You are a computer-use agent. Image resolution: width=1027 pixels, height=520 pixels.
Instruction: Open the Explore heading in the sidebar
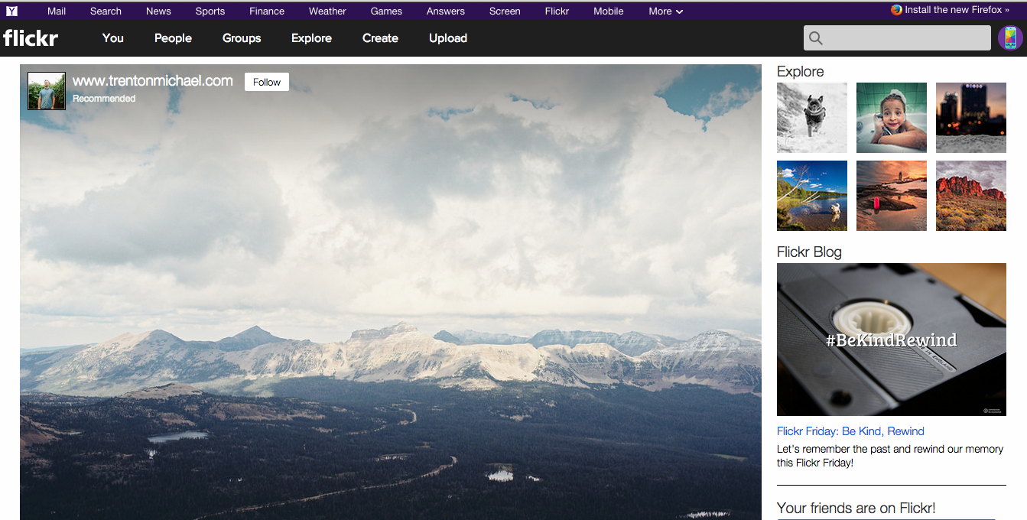[800, 71]
